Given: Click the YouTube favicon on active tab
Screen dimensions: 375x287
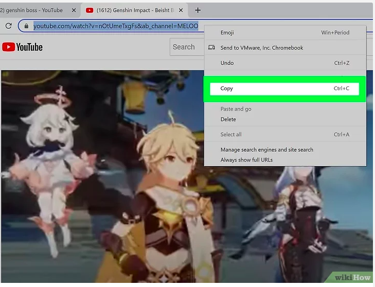Looking at the screenshot, I should [x=90, y=10].
